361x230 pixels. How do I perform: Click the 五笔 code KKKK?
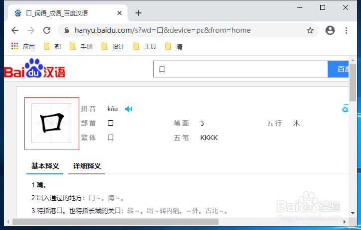[x=209, y=138]
